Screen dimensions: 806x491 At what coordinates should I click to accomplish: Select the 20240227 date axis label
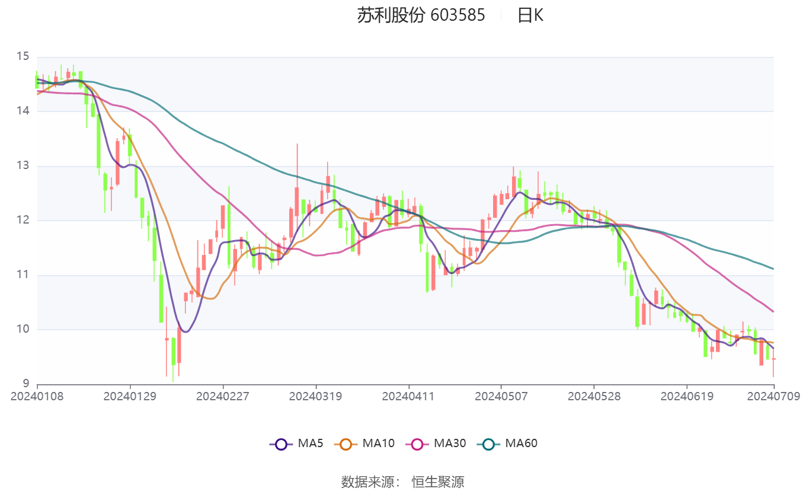pos(223,396)
